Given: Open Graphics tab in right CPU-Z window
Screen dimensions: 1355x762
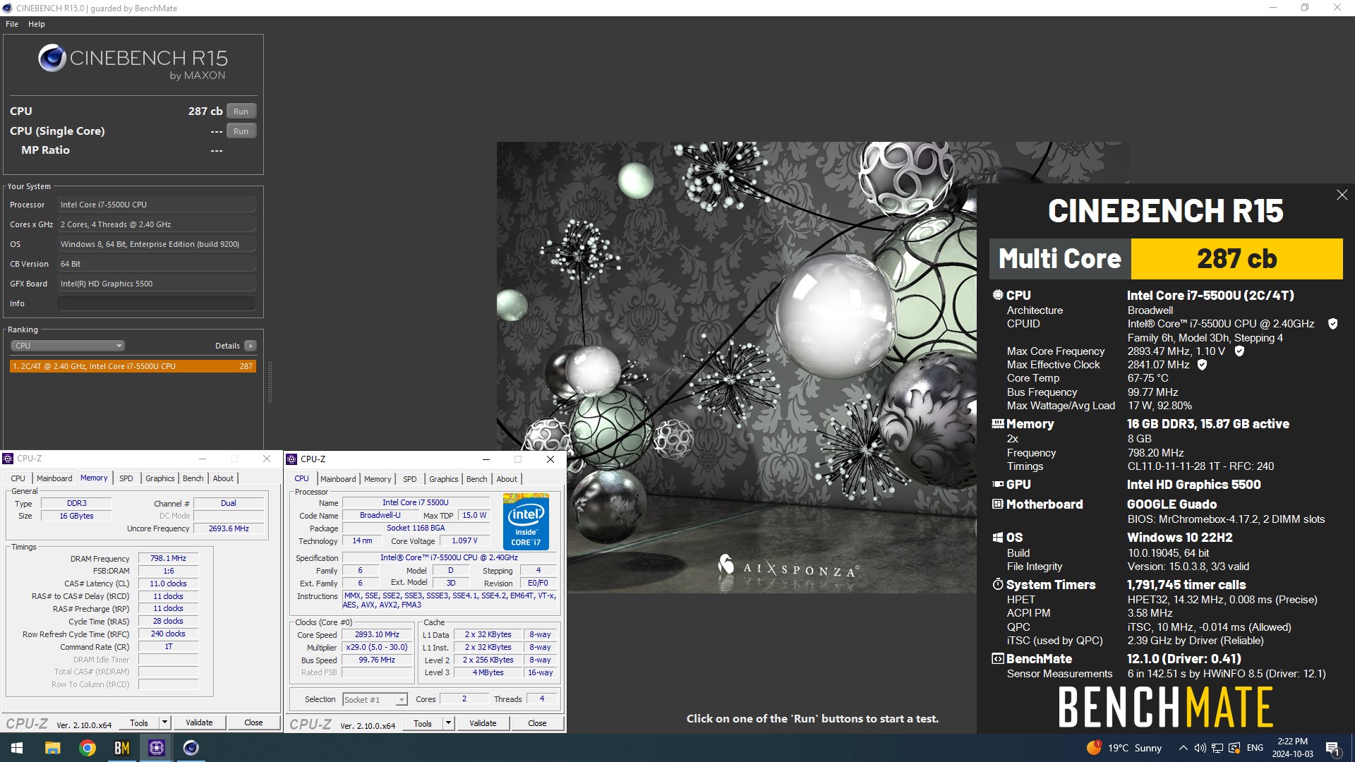Looking at the screenshot, I should pyautogui.click(x=444, y=479).
